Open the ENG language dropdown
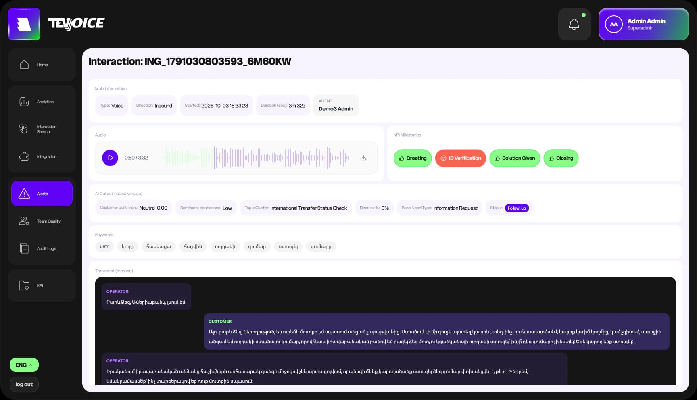The height and width of the screenshot is (400, 697). (x=24, y=365)
